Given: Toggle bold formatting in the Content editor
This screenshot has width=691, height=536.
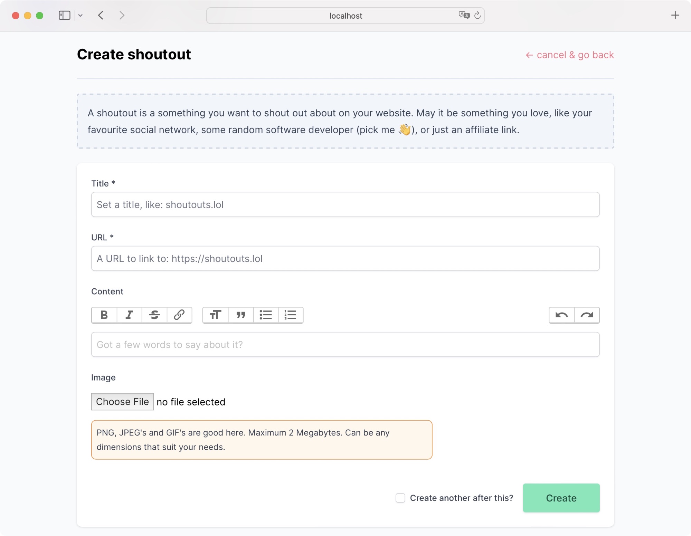Looking at the screenshot, I should (104, 315).
